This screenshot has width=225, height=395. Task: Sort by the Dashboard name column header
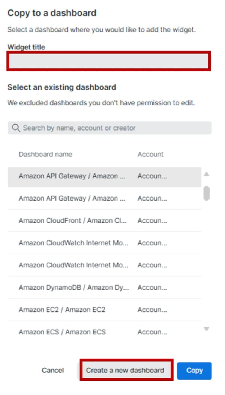tap(45, 154)
